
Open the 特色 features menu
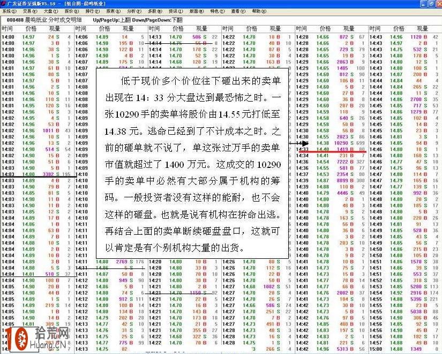pos(220,10)
